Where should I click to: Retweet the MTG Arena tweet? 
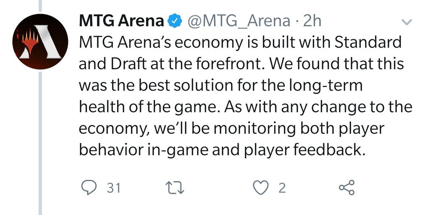(175, 187)
